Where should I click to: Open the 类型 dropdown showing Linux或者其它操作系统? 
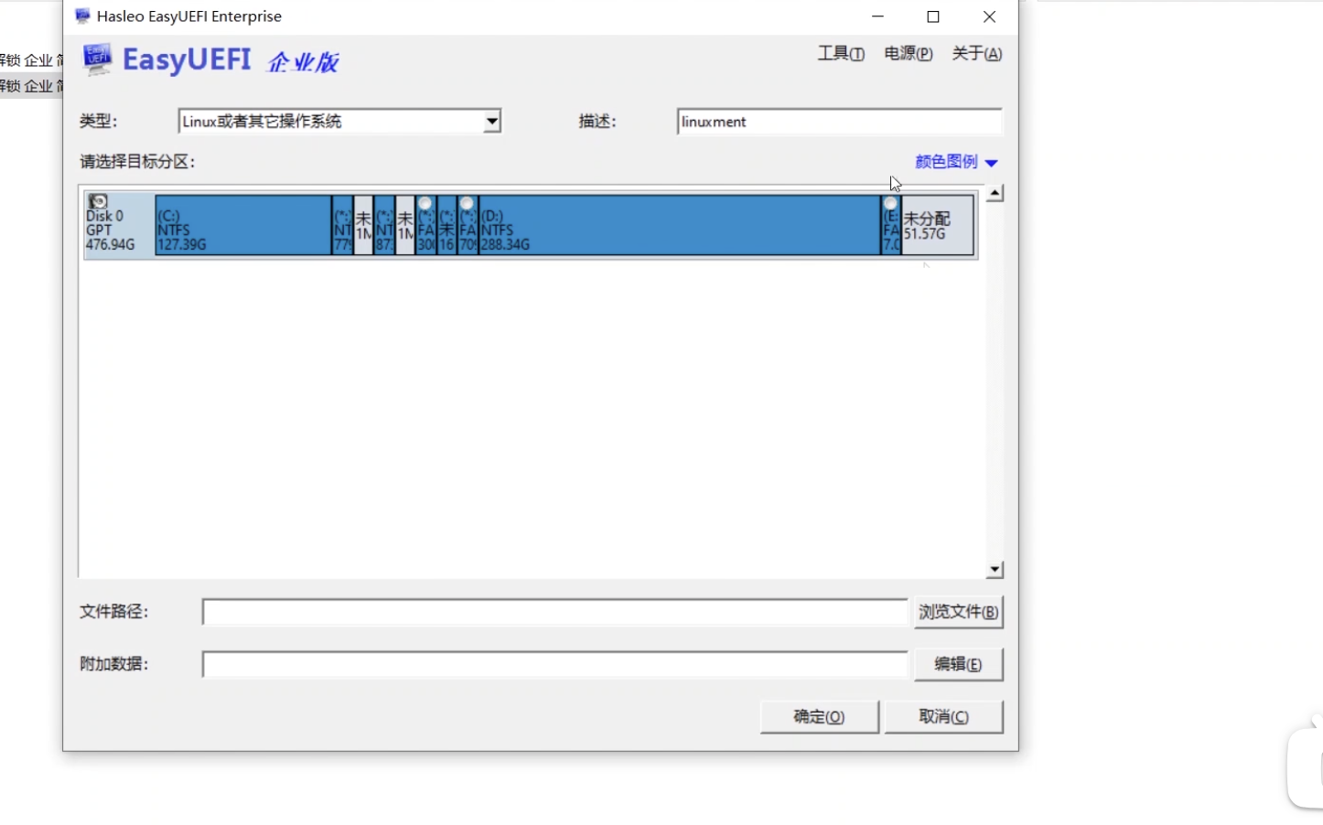point(339,121)
